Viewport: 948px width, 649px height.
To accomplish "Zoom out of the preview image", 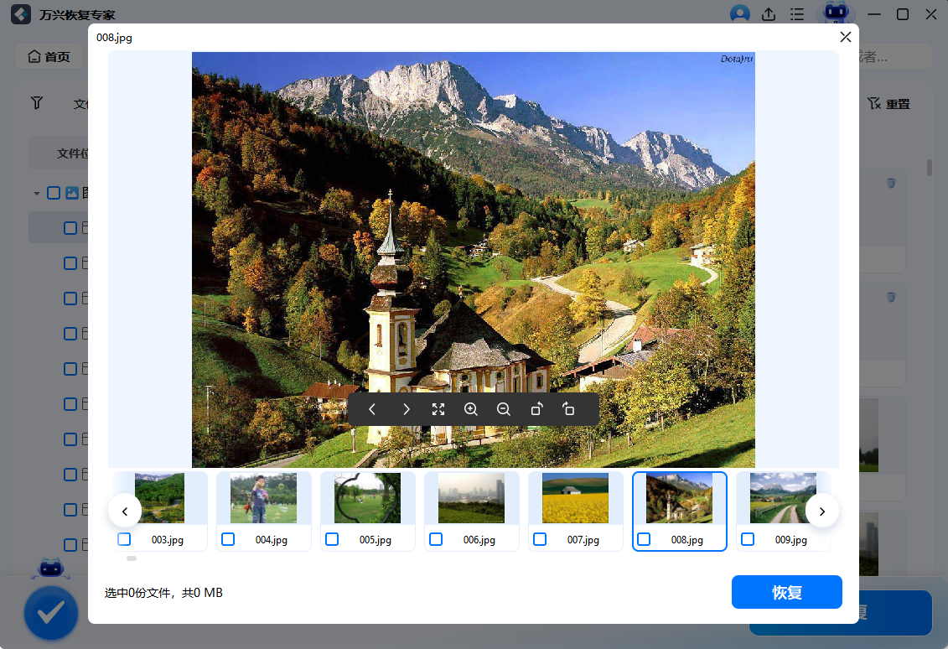I will pyautogui.click(x=504, y=409).
